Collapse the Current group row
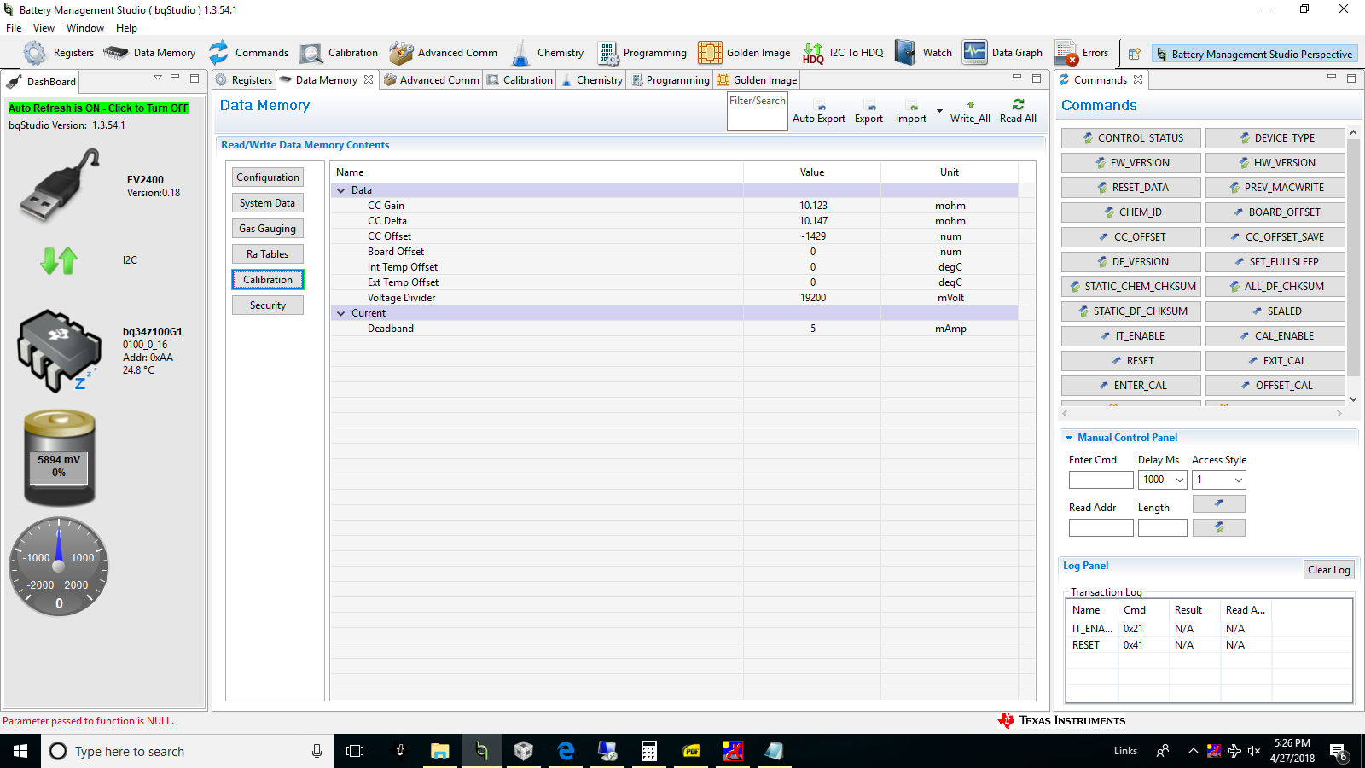Image resolution: width=1365 pixels, height=768 pixels. (x=341, y=313)
